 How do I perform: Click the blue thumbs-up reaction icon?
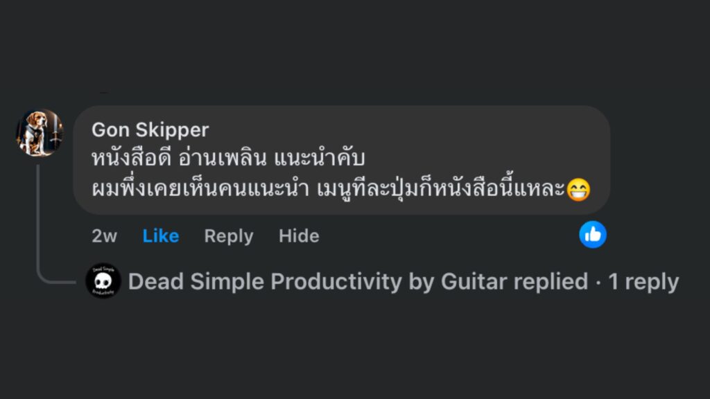[x=593, y=235]
